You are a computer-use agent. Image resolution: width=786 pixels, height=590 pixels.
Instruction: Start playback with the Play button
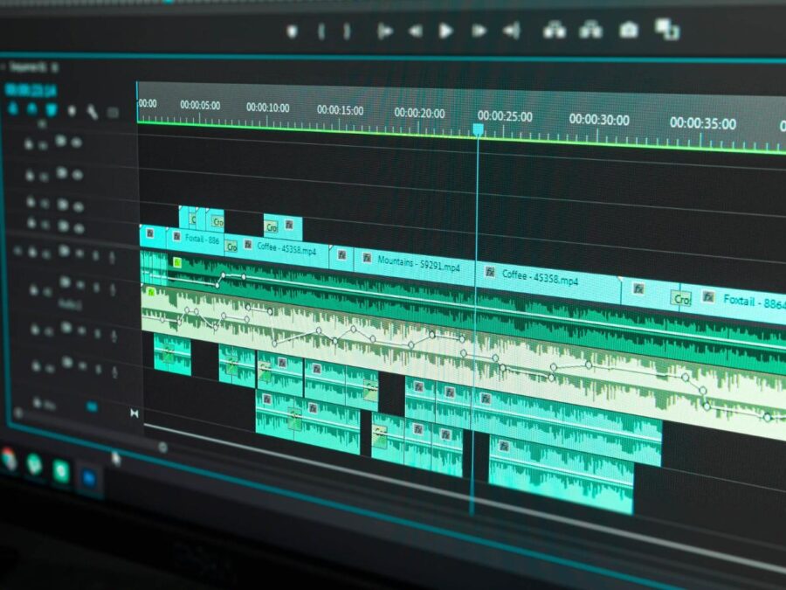(445, 31)
